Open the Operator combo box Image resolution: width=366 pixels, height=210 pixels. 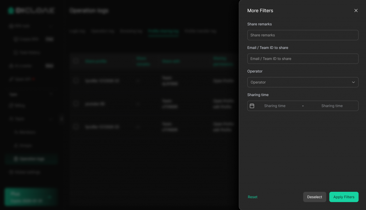point(302,82)
